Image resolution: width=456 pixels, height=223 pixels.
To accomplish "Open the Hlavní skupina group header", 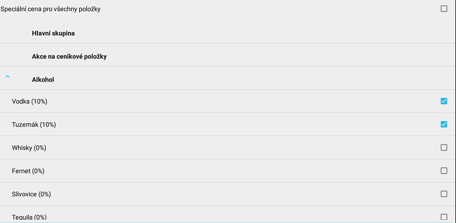I will (53, 33).
